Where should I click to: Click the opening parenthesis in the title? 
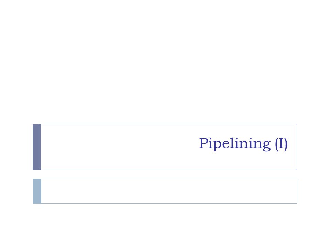click(x=277, y=144)
